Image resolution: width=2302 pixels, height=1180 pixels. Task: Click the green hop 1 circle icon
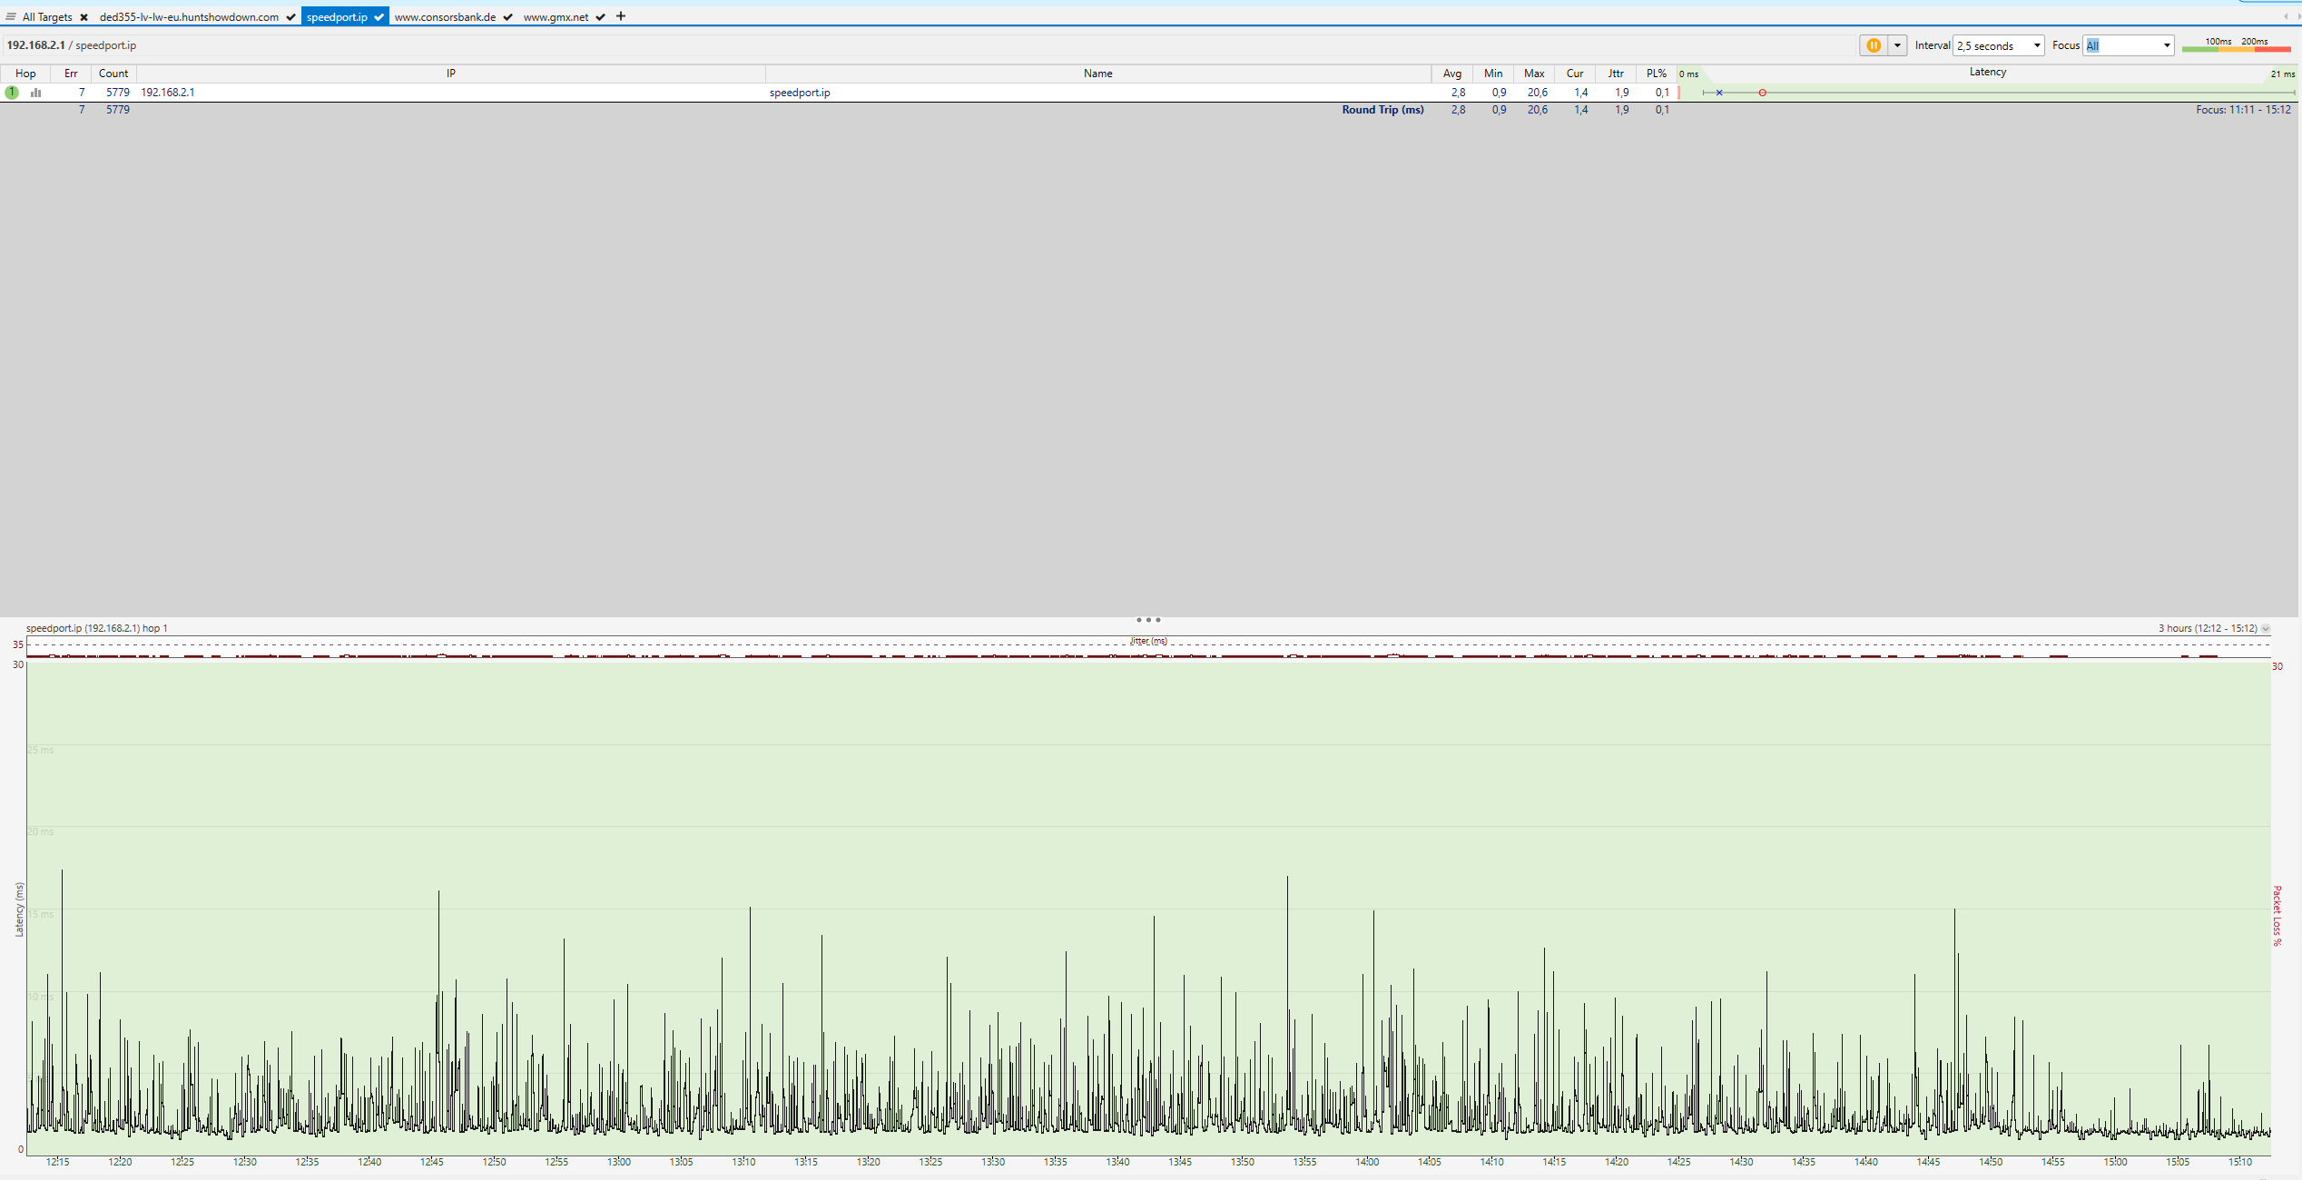tap(12, 93)
